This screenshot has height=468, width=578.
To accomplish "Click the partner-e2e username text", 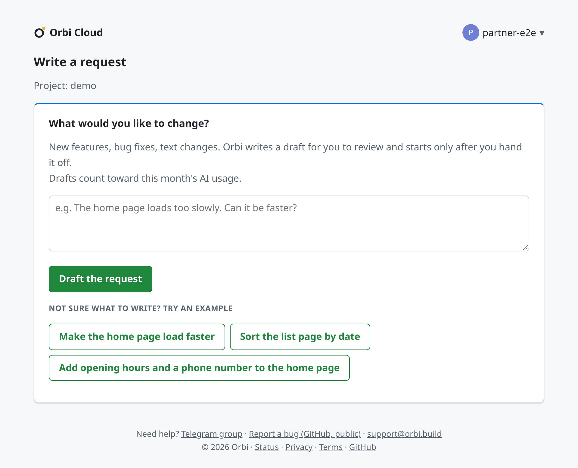I will tap(509, 33).
